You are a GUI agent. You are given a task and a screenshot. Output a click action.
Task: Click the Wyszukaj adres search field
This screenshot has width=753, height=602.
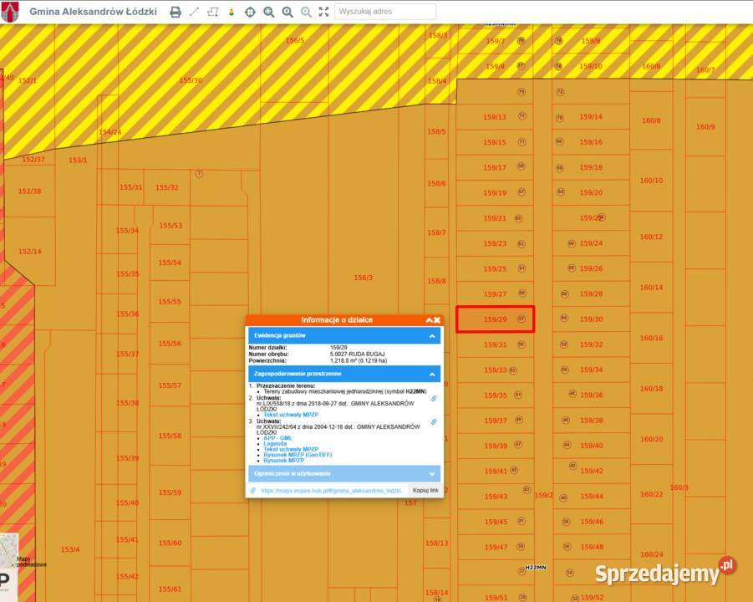(385, 12)
